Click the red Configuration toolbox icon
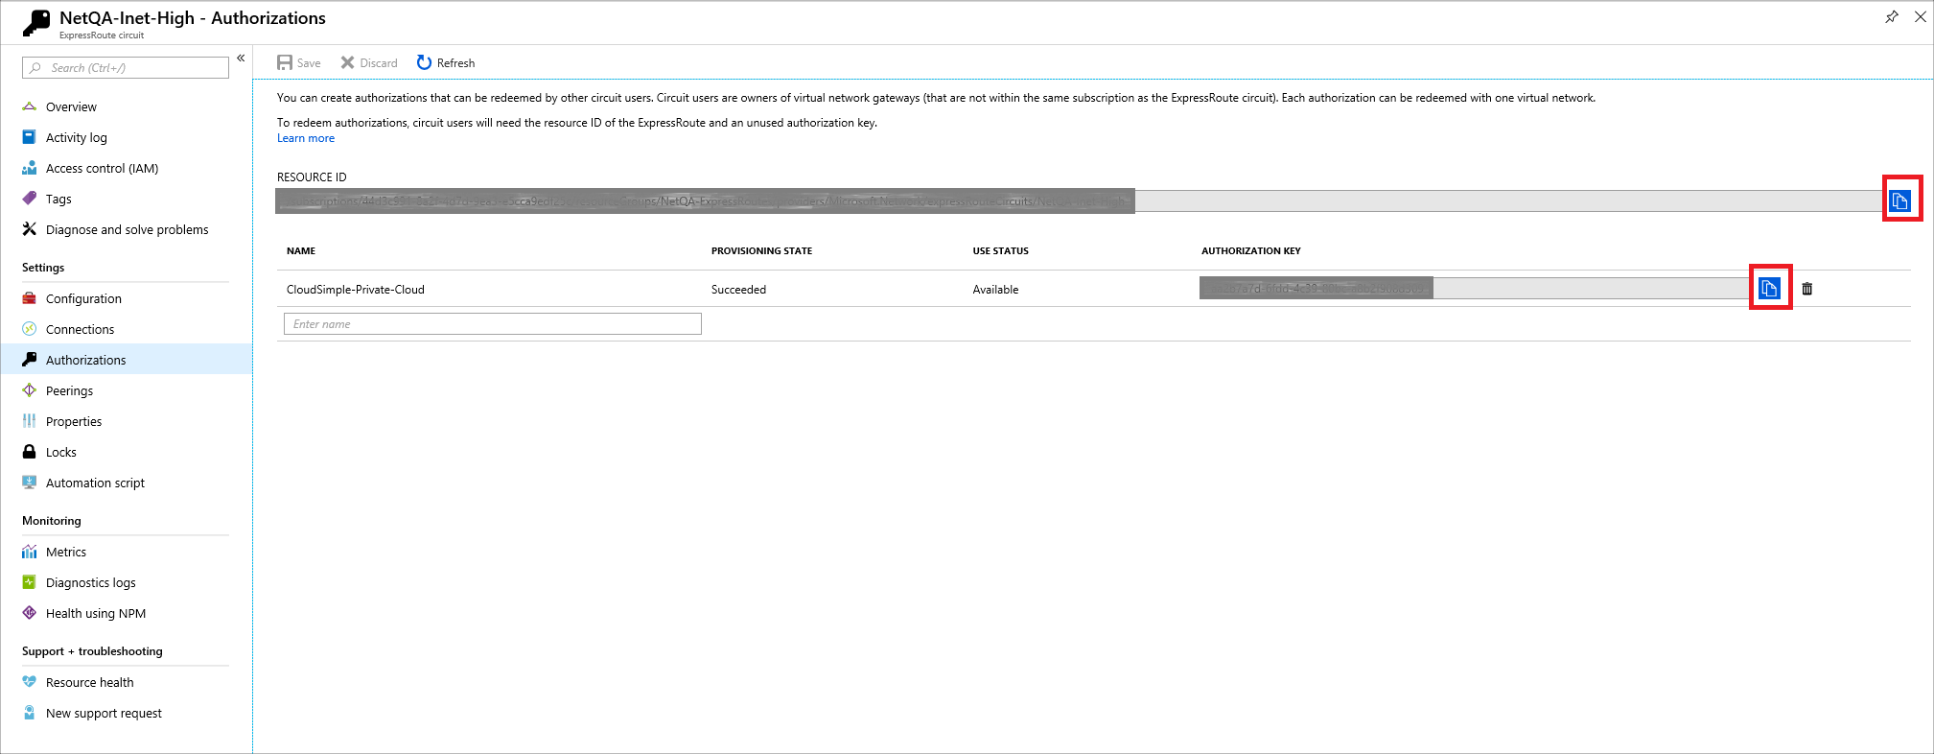The image size is (1934, 754). tap(29, 298)
